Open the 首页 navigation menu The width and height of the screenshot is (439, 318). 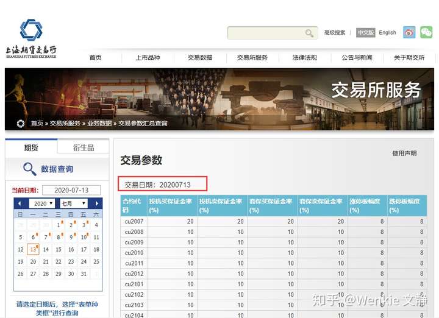coord(96,58)
